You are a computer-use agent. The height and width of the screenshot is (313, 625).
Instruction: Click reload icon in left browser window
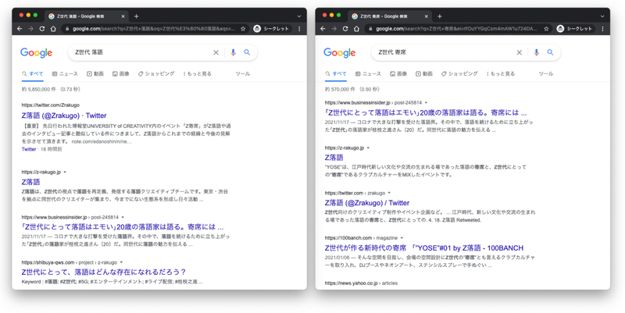[x=42, y=29]
